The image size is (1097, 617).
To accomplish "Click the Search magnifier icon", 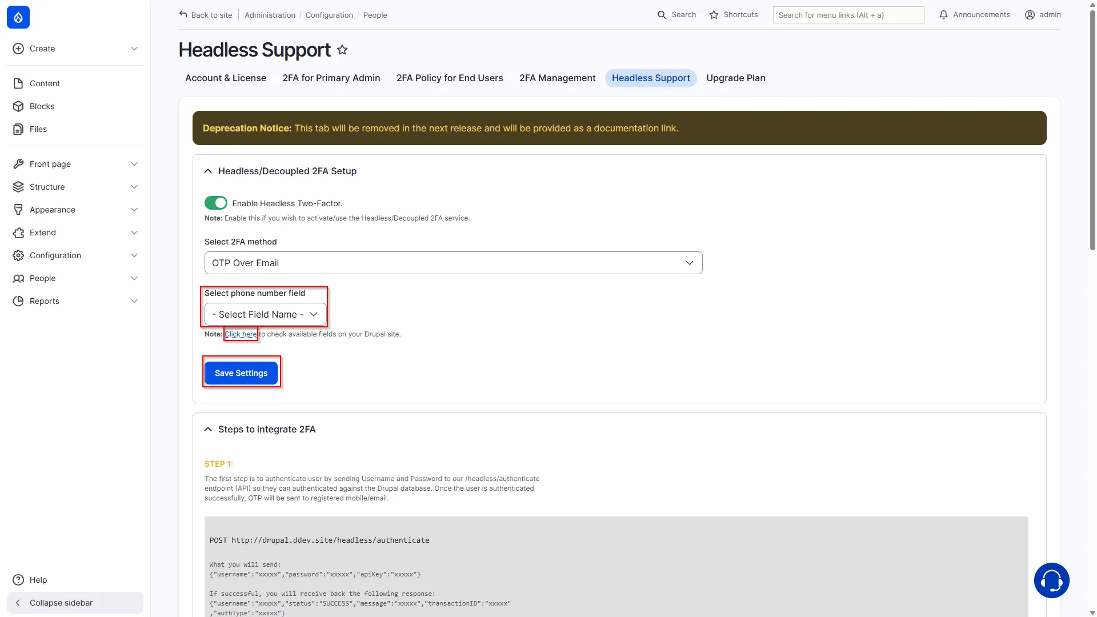I will pyautogui.click(x=662, y=15).
